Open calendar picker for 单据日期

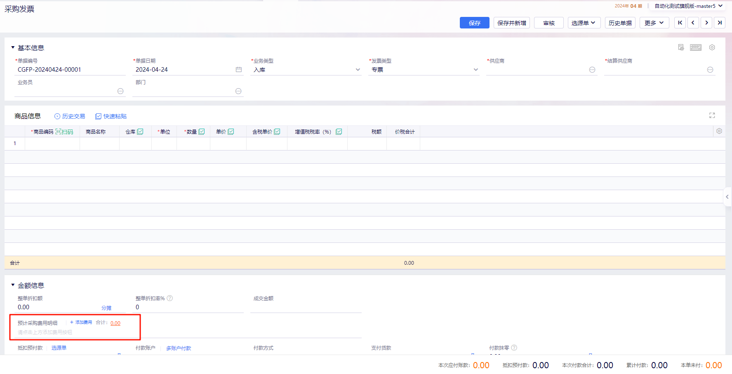pyautogui.click(x=239, y=69)
